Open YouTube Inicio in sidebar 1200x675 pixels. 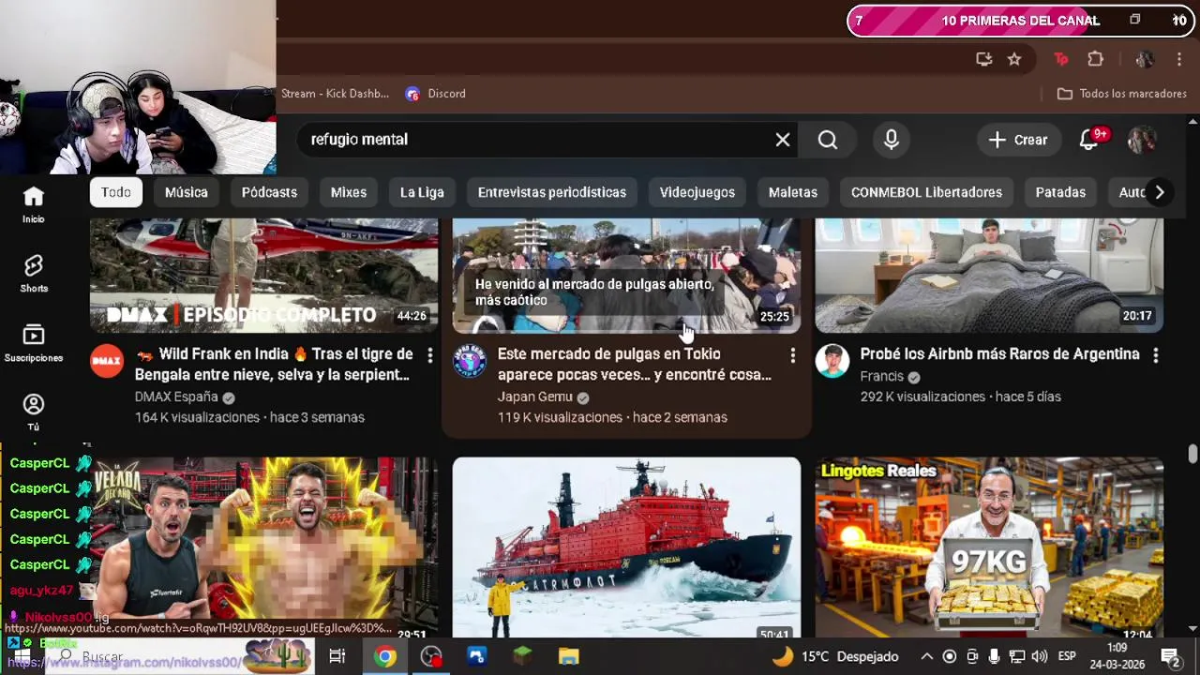pyautogui.click(x=34, y=204)
